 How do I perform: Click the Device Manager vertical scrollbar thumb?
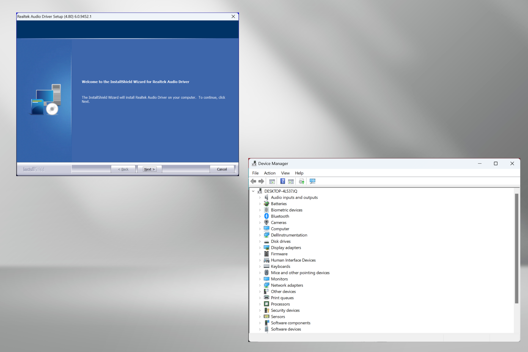pos(516,248)
